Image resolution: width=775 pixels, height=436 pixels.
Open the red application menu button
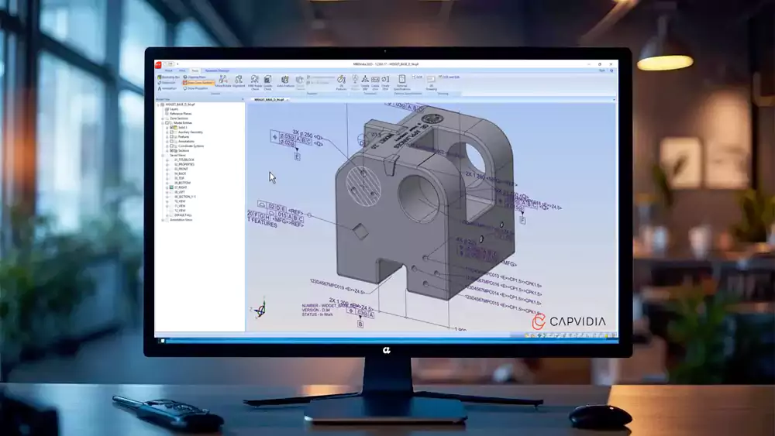158,64
